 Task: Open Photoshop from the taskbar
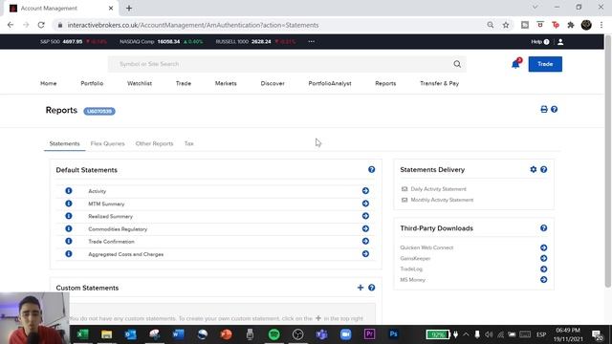(393, 334)
